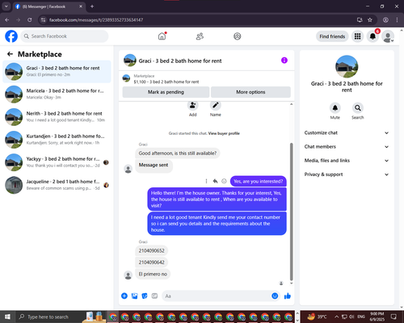Click the chat scrollbar
This screenshot has height=323, width=404.
(x=291, y=212)
